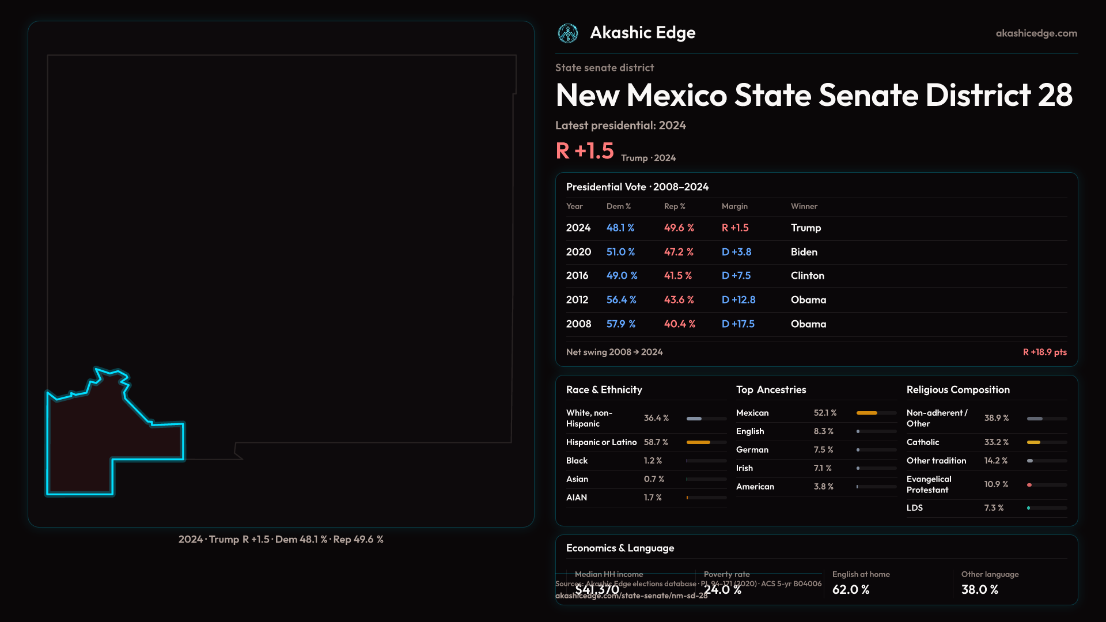This screenshot has width=1106, height=622.
Task: Click the Akashic Edge logo icon
Action: pyautogui.click(x=568, y=33)
